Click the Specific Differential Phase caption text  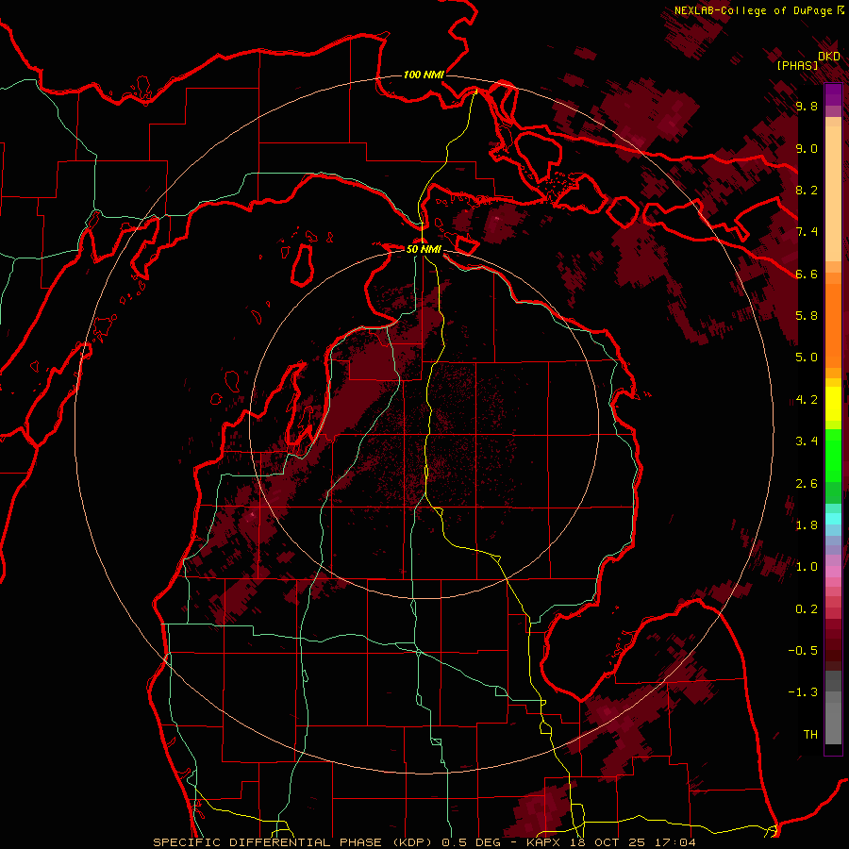point(424,842)
